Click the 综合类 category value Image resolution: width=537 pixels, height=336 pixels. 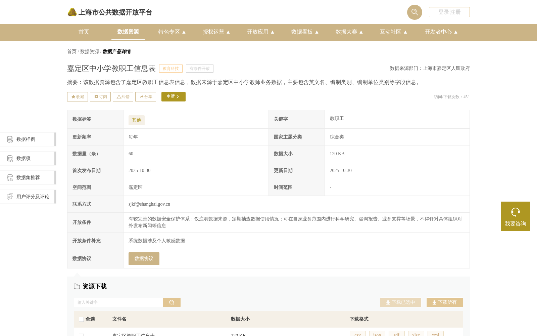[x=337, y=137]
